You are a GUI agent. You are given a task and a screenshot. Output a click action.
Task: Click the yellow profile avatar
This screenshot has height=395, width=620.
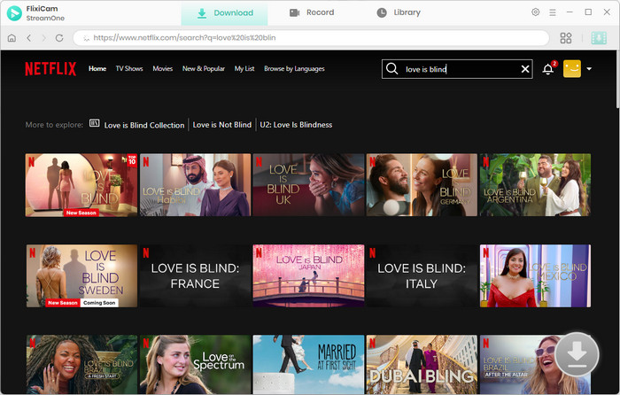click(572, 69)
